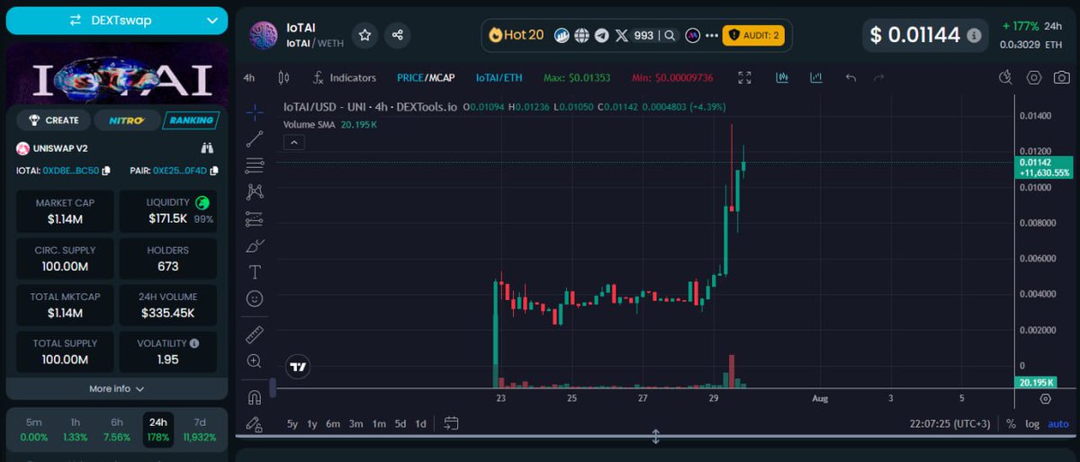Open the IOTAI address link 0XD8E...BC50
Screen dimensions: 1080x462
(x=71, y=171)
